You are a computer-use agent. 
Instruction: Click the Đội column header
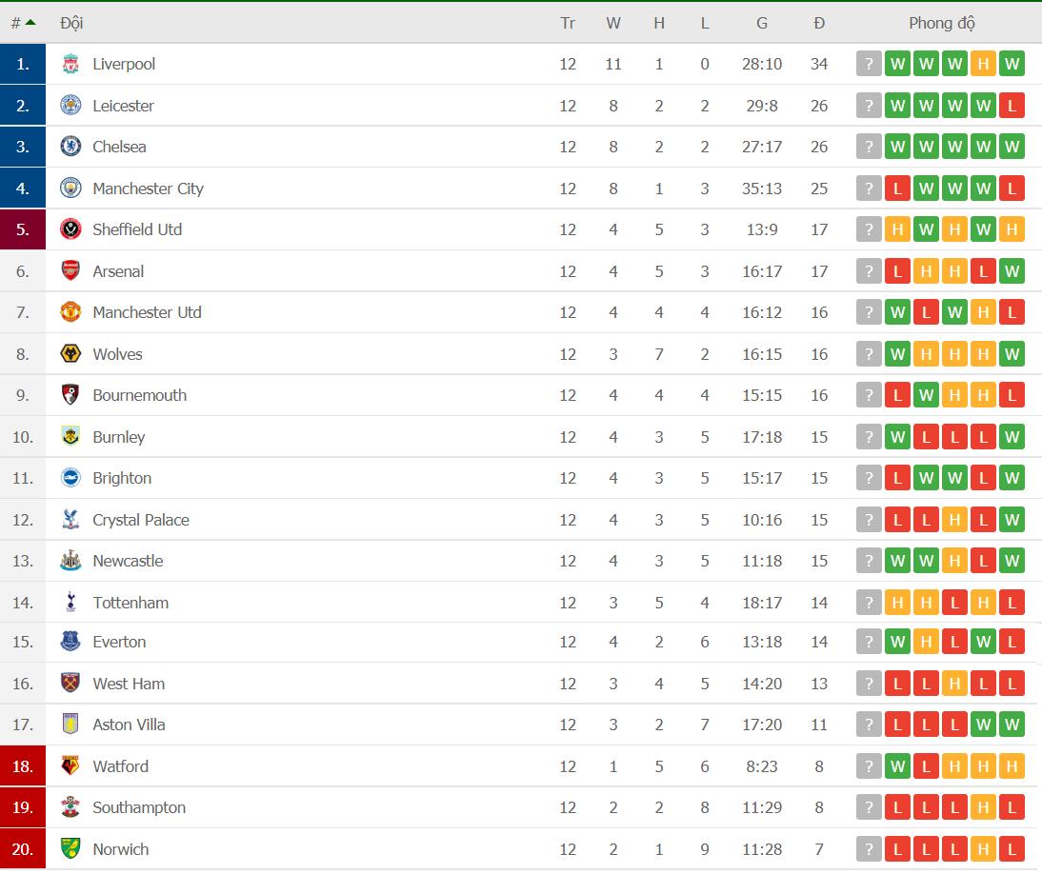tap(71, 23)
